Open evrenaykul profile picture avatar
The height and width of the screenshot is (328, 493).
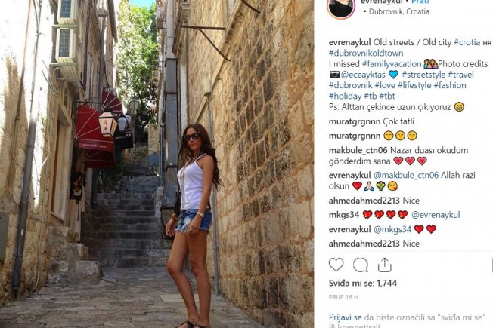click(341, 7)
